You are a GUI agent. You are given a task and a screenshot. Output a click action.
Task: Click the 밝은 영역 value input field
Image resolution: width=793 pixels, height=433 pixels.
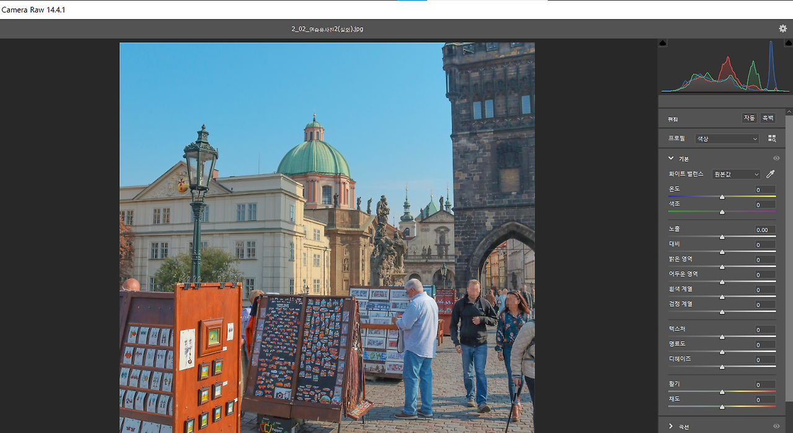point(765,260)
